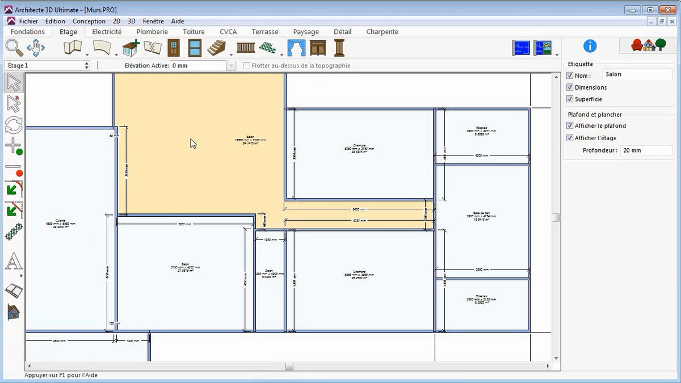The height and width of the screenshot is (383, 681).
Task: Click the split plan and landscape view icon
Action: [543, 48]
